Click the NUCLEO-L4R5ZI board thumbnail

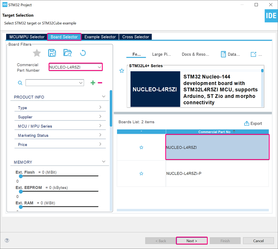pos(155,89)
